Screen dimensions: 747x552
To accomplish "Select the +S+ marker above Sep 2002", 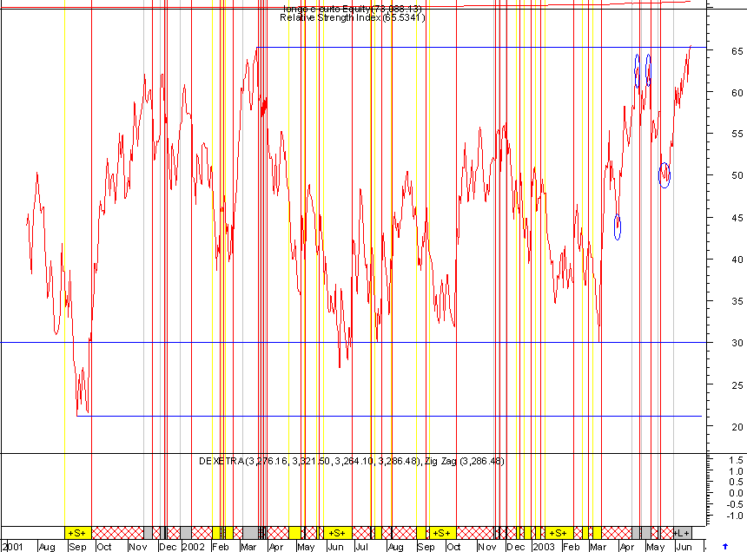I will [442, 533].
